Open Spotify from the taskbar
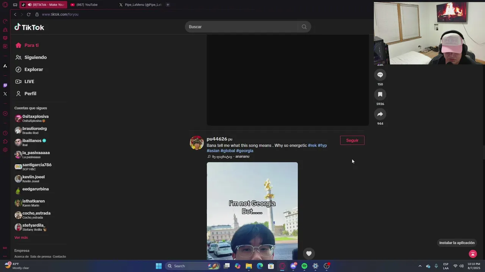The image size is (485, 272). [304, 266]
